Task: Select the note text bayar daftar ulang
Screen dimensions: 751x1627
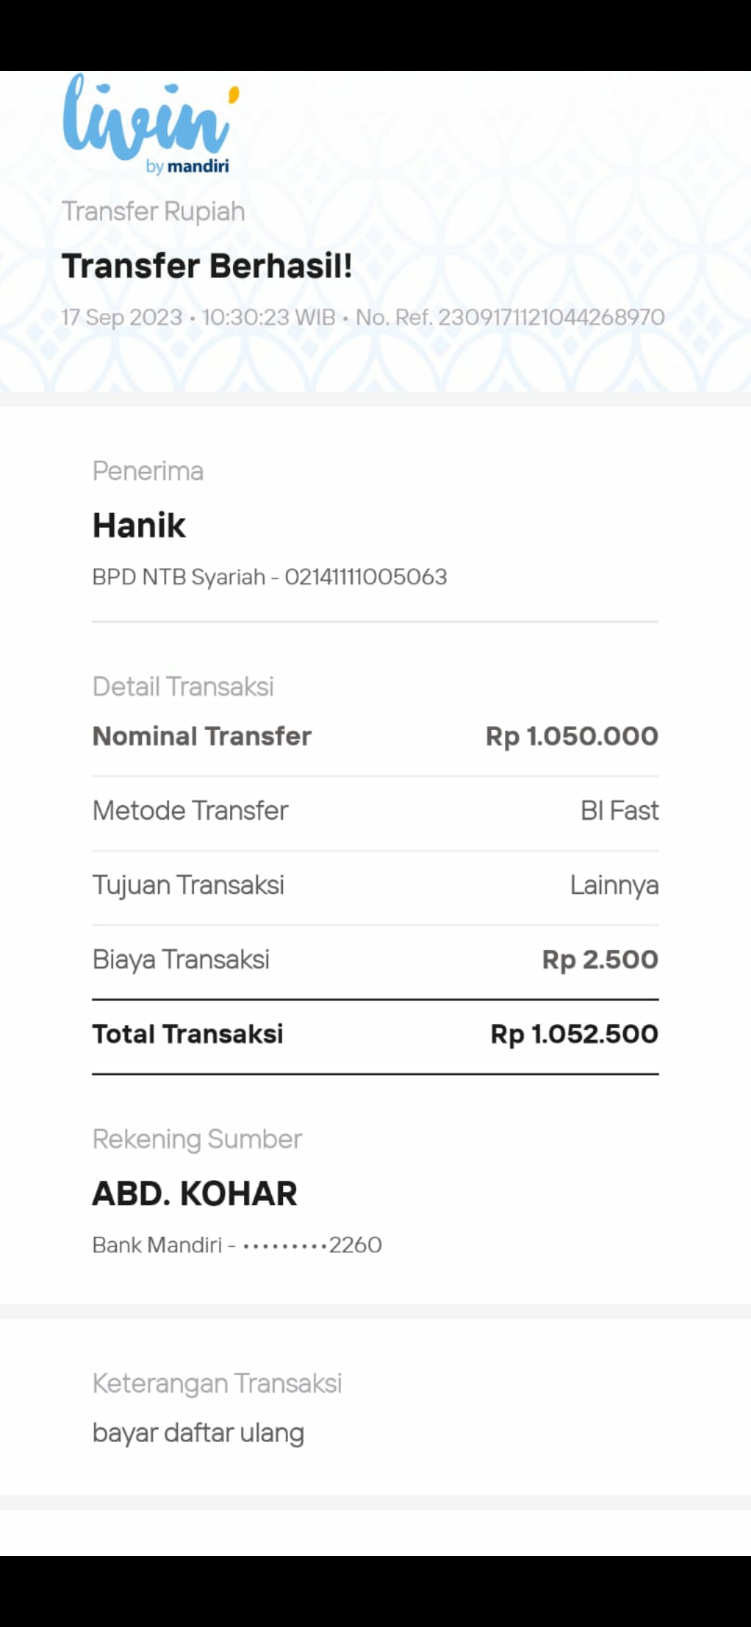Action: pos(198,1433)
